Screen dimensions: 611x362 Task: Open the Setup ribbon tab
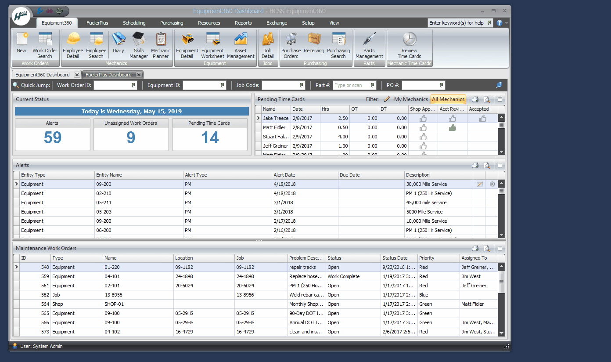point(308,23)
